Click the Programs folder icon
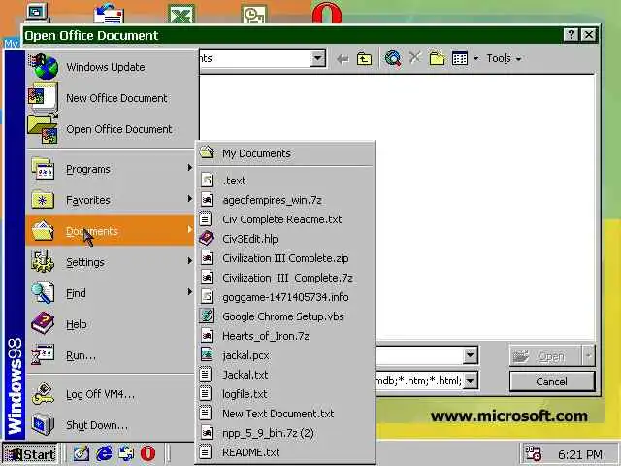This screenshot has height=466, width=621. pos(43,169)
